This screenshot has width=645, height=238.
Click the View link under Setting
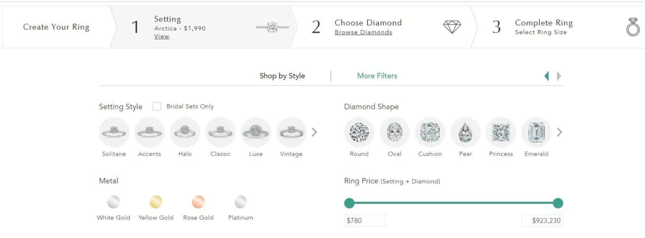click(162, 37)
